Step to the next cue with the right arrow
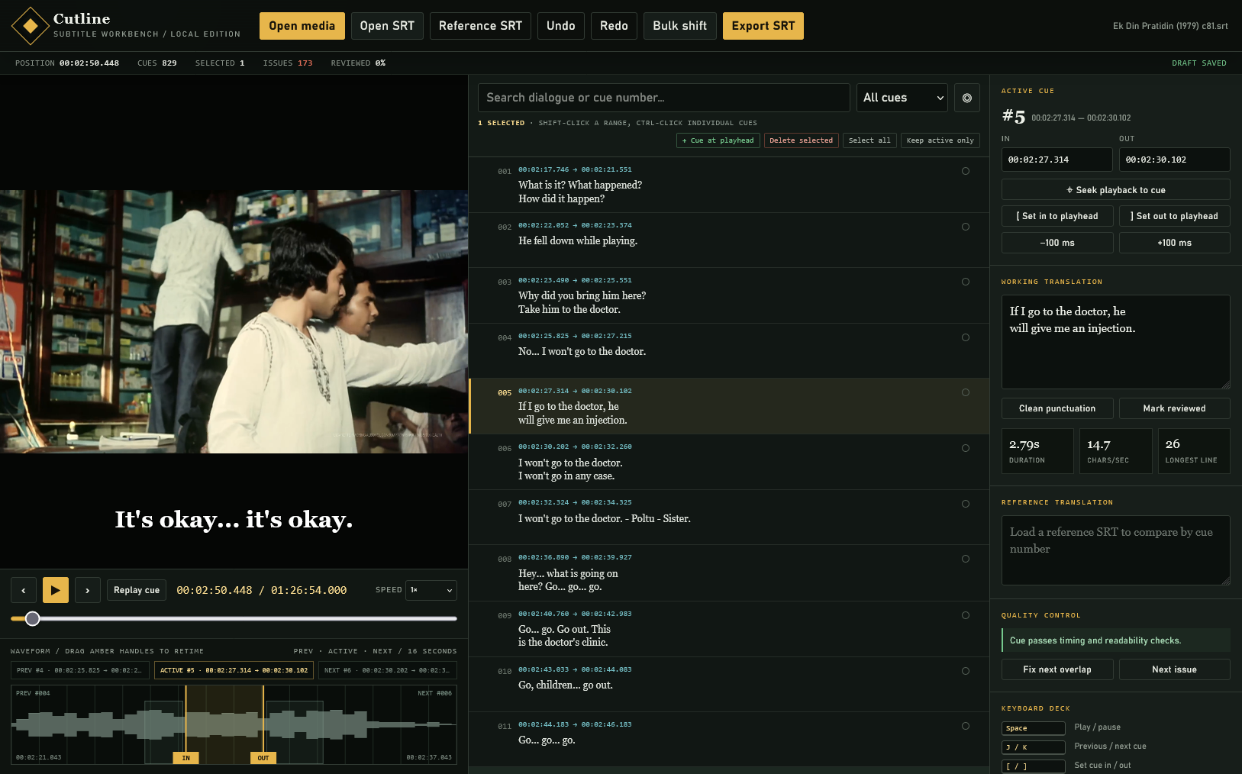This screenshot has height=774, width=1242. (x=88, y=590)
